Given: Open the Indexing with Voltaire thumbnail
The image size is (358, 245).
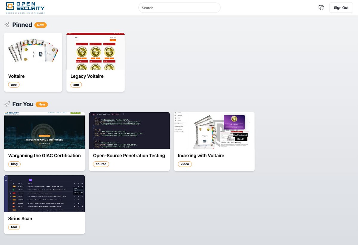Looking at the screenshot, I should [x=214, y=130].
